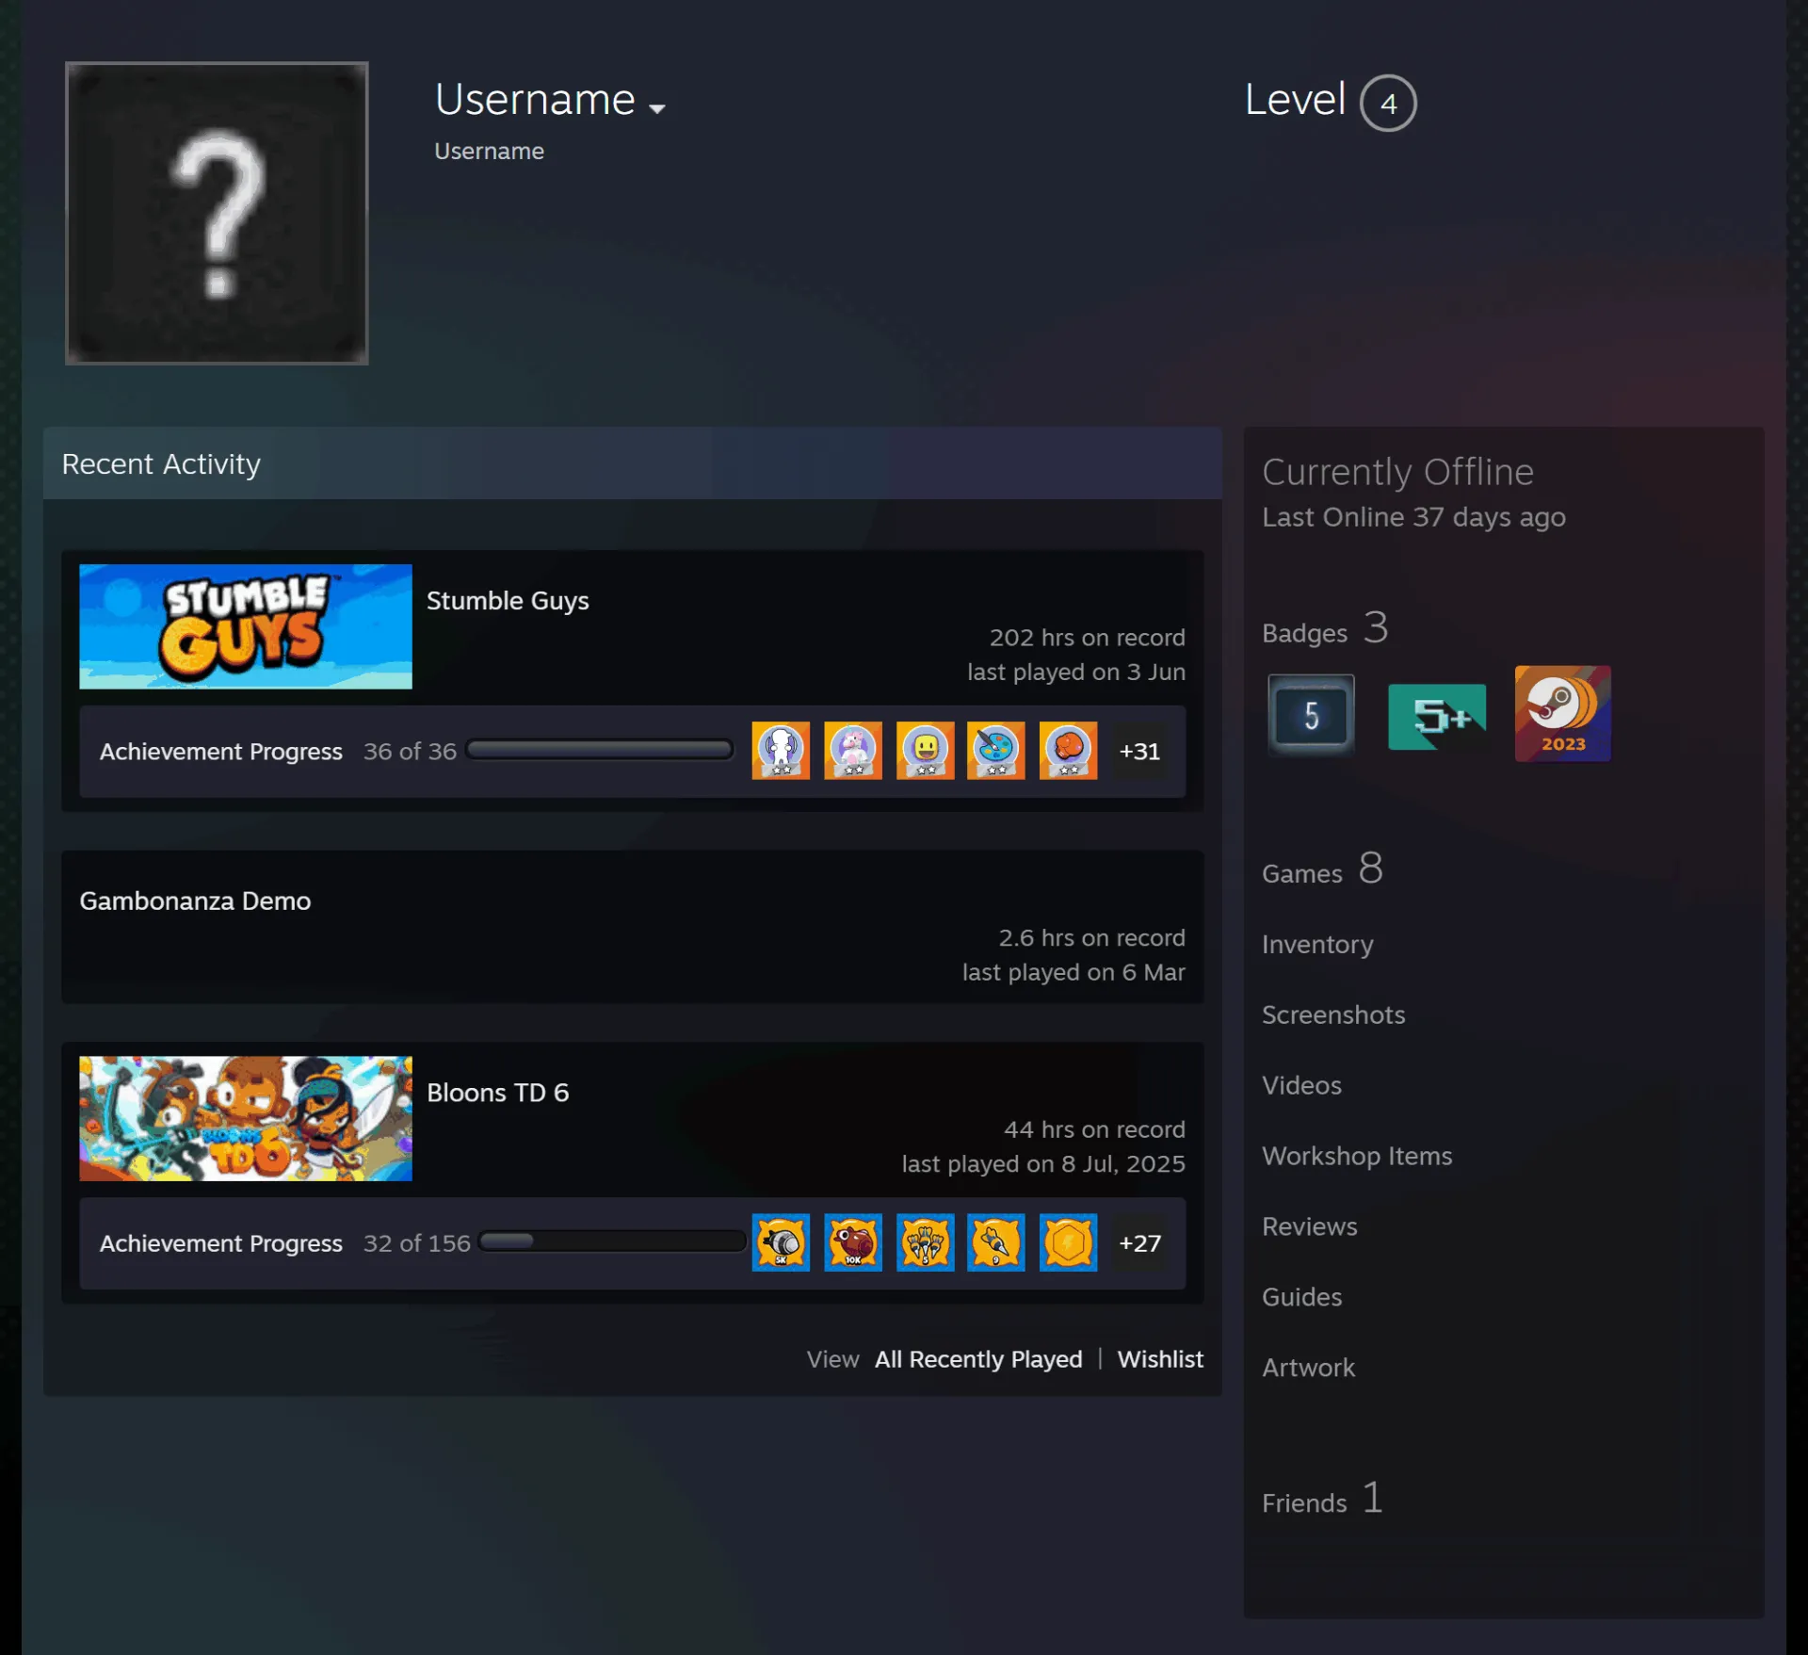
Task: Open the Bloons TD 6 game thumbnail
Action: [x=246, y=1118]
